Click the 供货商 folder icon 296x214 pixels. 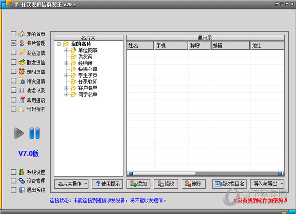click(x=73, y=57)
